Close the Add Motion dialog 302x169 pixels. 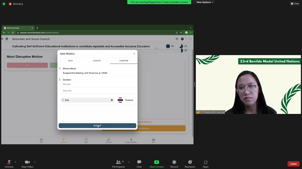tap(134, 54)
